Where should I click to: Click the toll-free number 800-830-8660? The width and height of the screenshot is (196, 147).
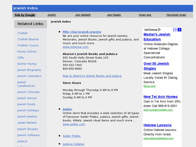(x=72, y=69)
